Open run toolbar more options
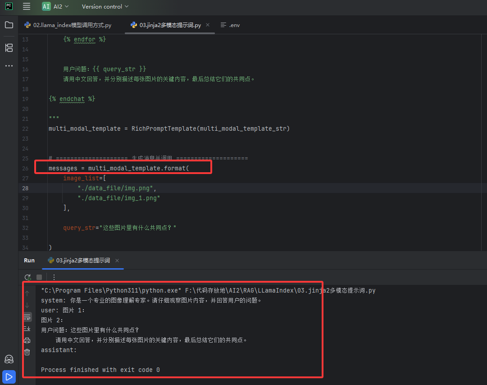This screenshot has height=385, width=487. tap(54, 277)
